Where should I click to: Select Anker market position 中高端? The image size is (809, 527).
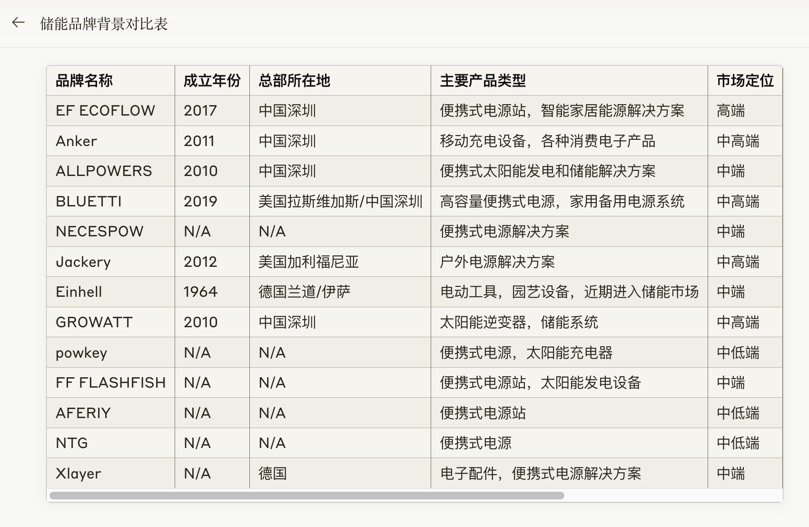coord(745,141)
